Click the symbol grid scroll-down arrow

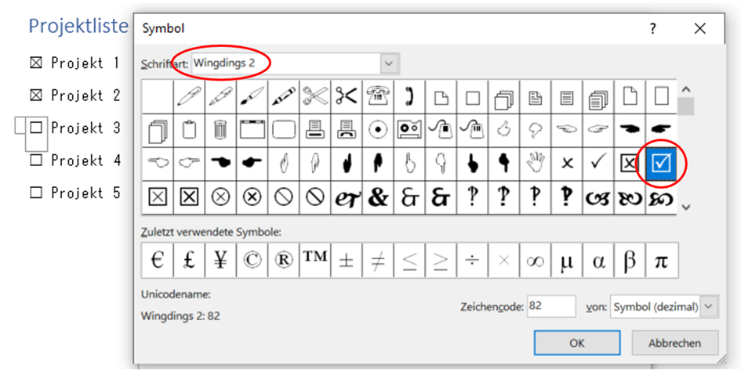point(686,206)
